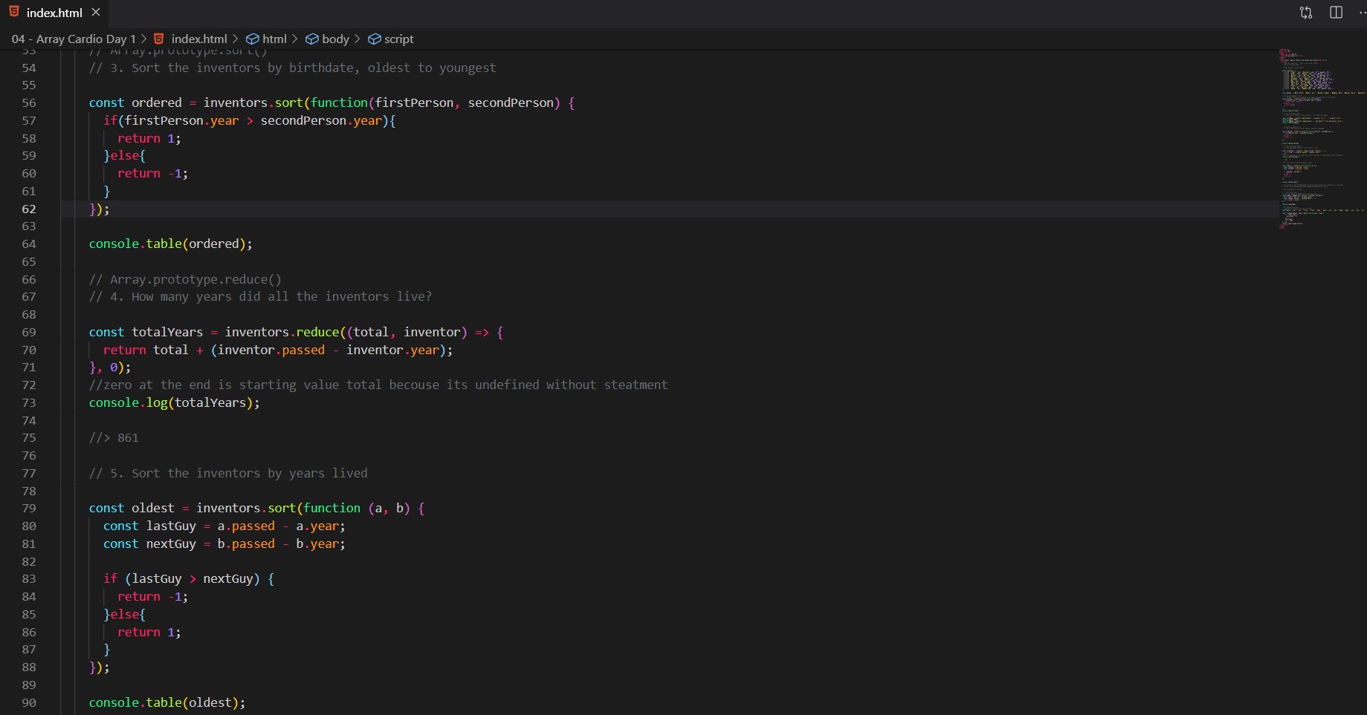Click the '//> 861' comment
1367x715 pixels.
tap(114, 437)
